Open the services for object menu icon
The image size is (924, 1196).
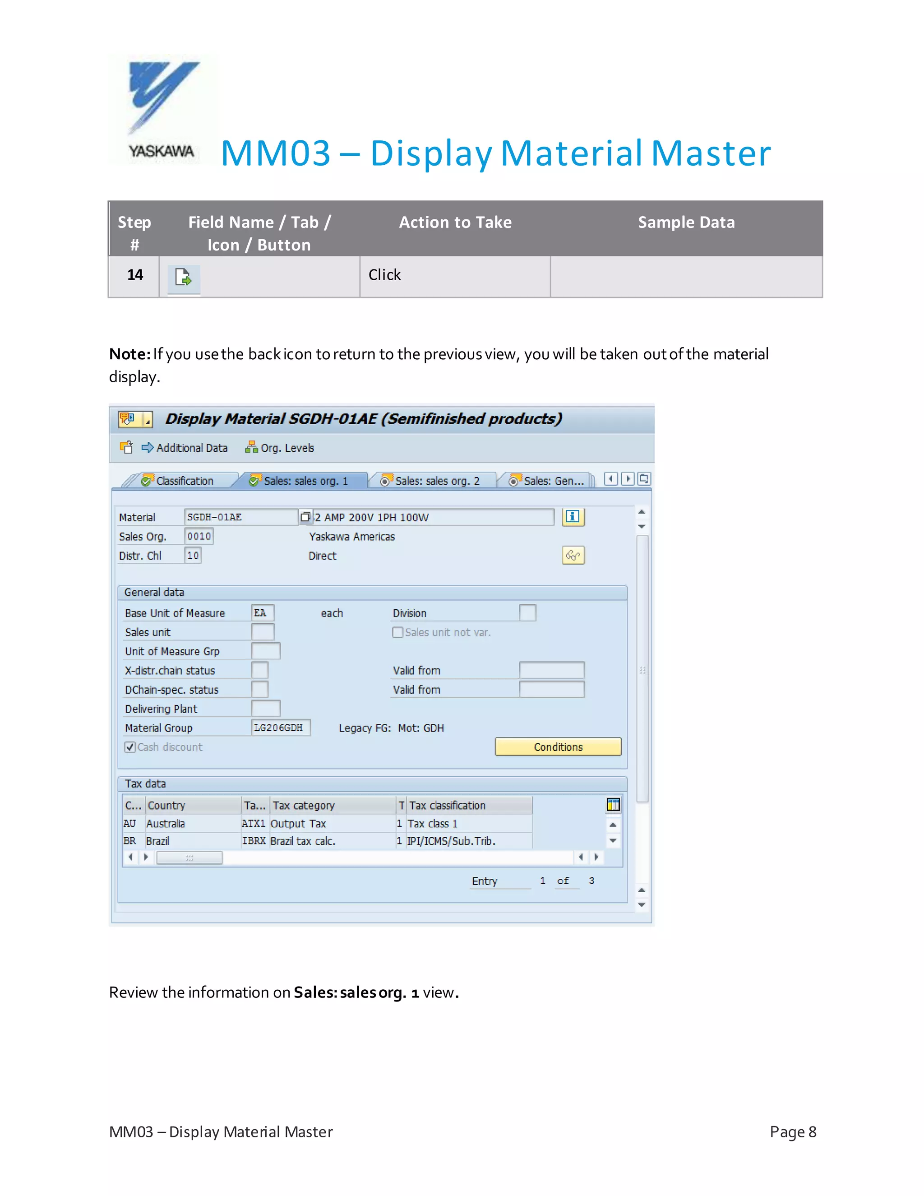[x=128, y=419]
